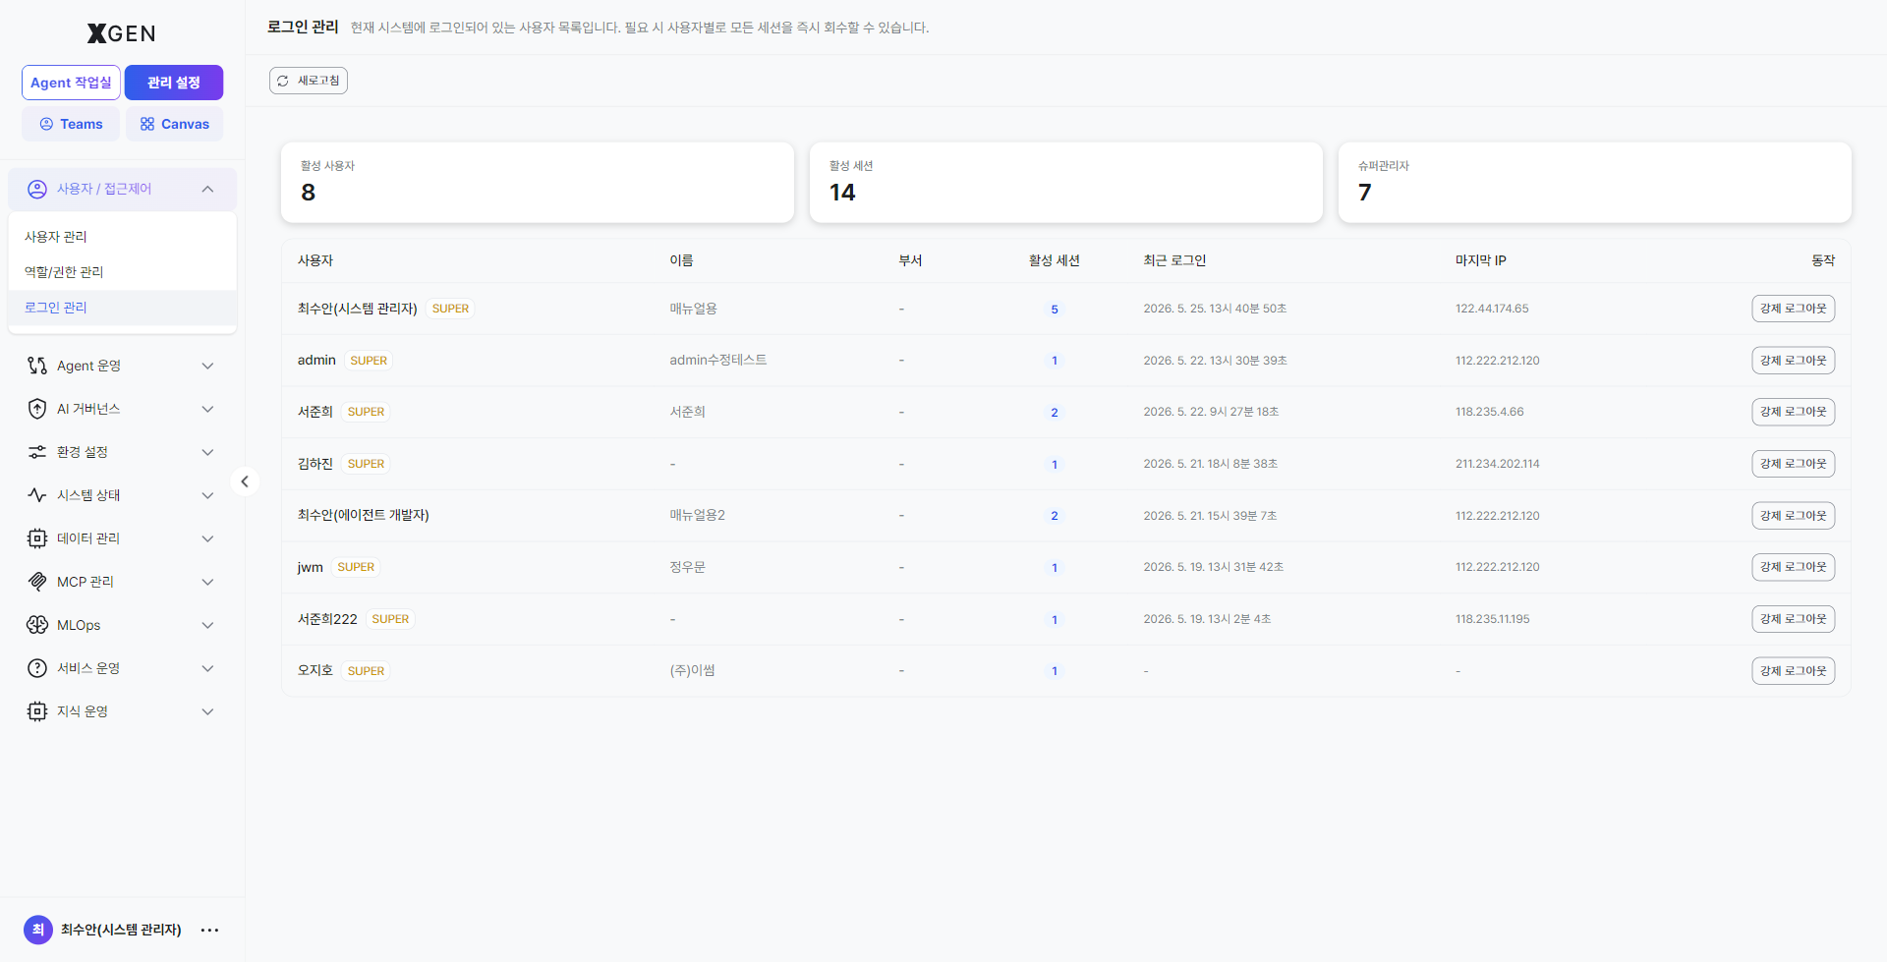Viewport: 1887px width, 962px height.
Task: Expand the 환경 설정 menu chevron
Action: [207, 452]
